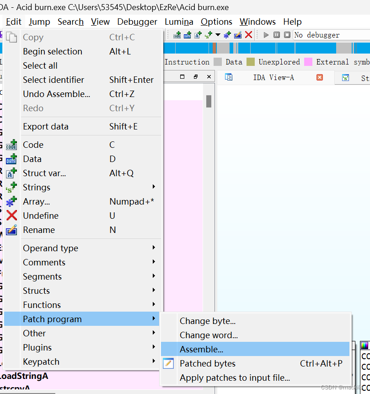Start the debugger process play button

[x=266, y=35]
